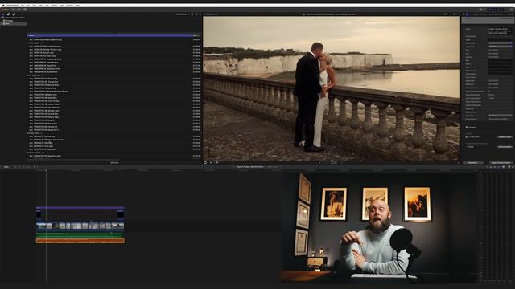Screen dimensions: 515x289
Task: Open the File menu
Action: point(23,6)
